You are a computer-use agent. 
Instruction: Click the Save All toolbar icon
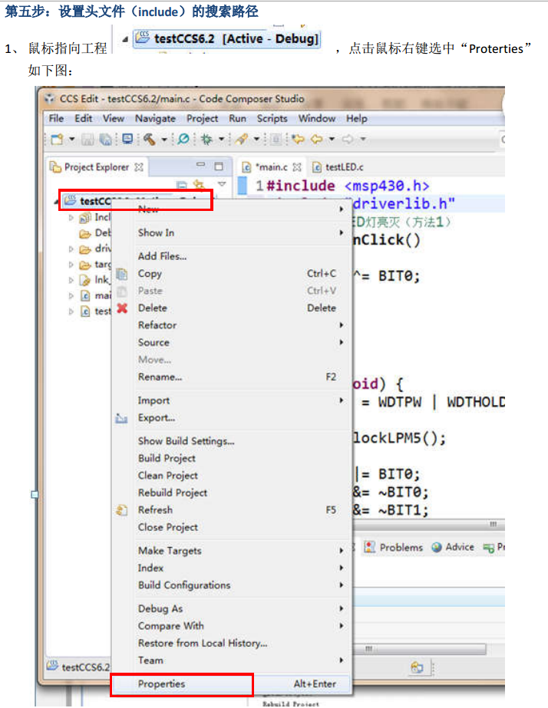pyautogui.click(x=105, y=140)
